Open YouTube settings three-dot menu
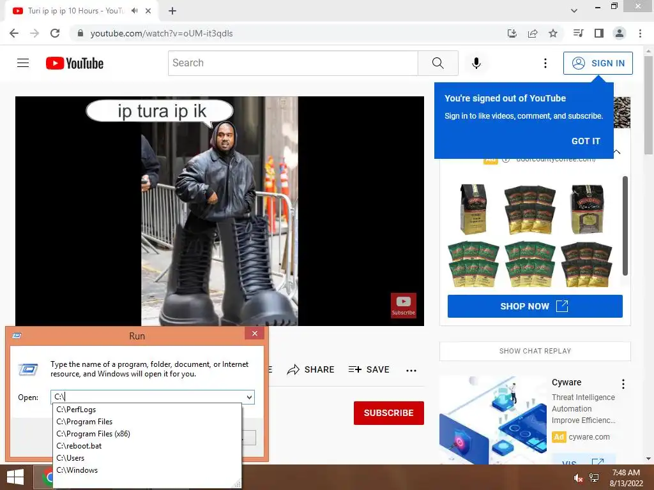This screenshot has width=654, height=490. click(545, 63)
